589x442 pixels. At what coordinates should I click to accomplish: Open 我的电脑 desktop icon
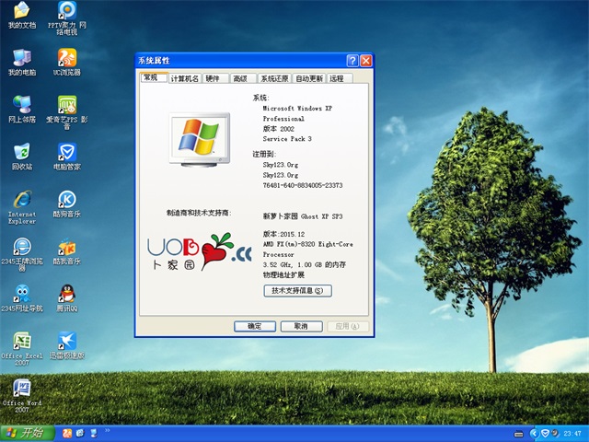coord(21,58)
